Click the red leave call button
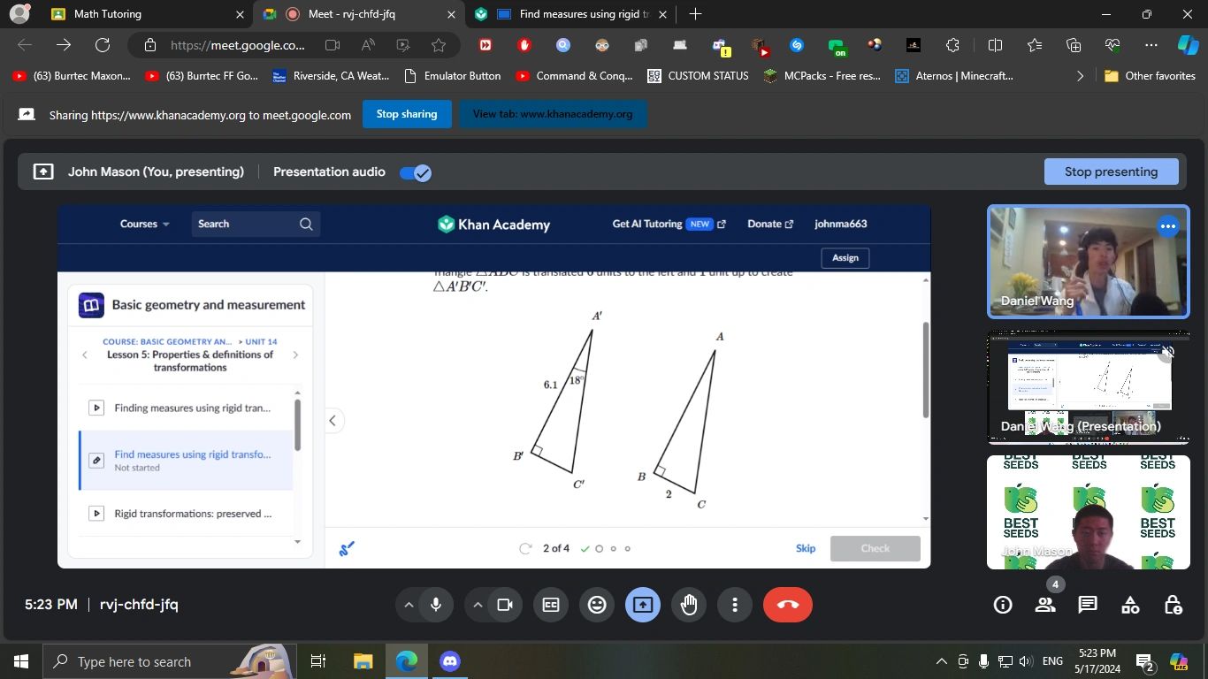Viewport: 1208px width, 679px height. [787, 605]
